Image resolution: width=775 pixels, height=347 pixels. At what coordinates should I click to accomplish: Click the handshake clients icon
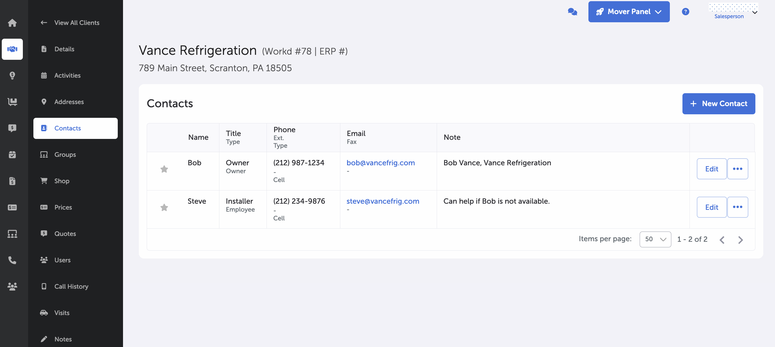(12, 49)
